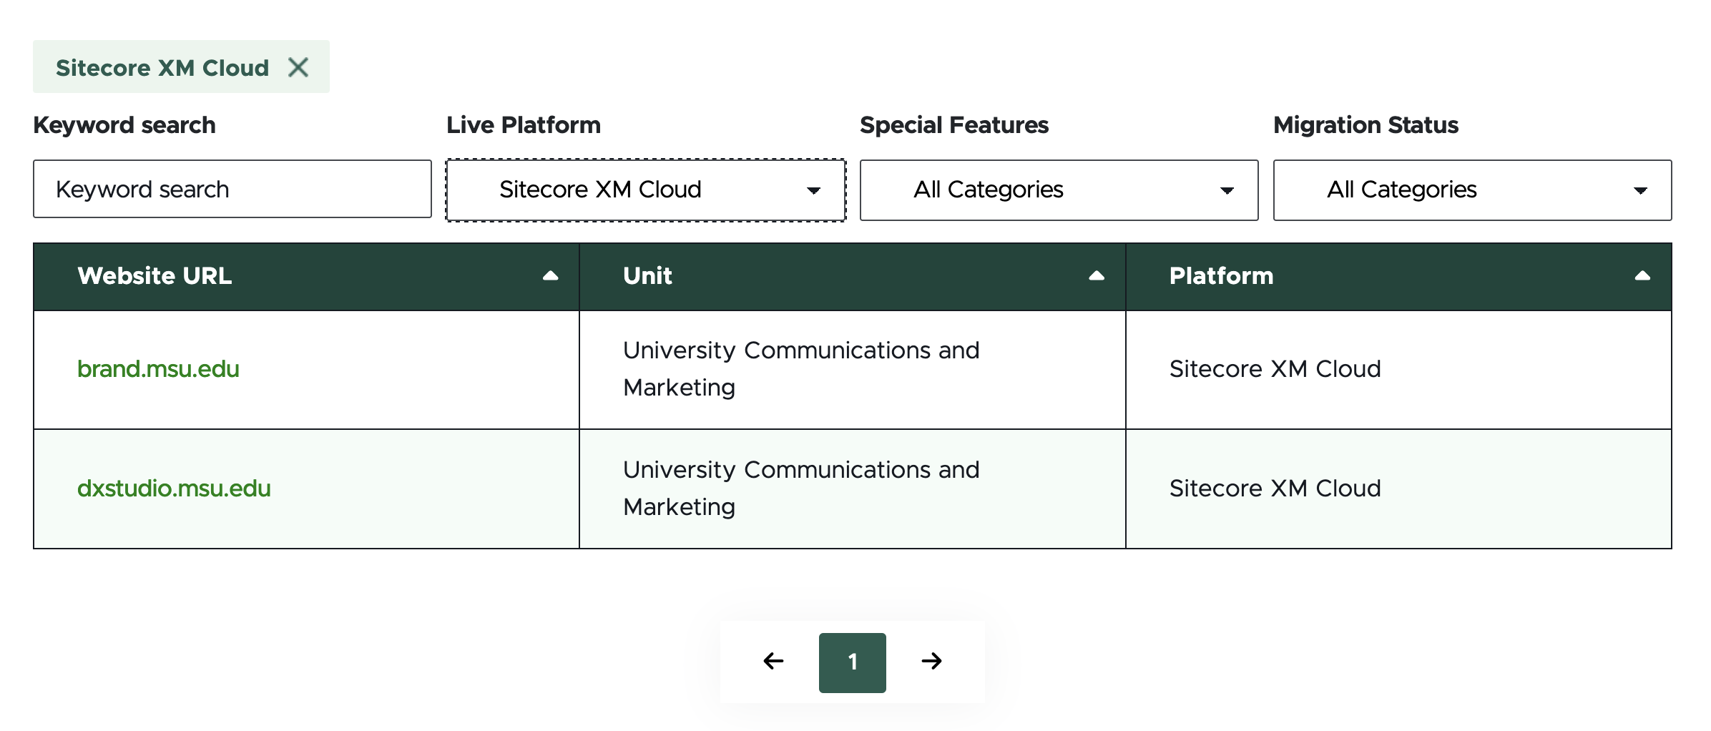Select page 1 in pagination
This screenshot has width=1711, height=731.
(x=852, y=662)
